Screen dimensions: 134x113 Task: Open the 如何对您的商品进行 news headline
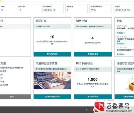[125, 50]
